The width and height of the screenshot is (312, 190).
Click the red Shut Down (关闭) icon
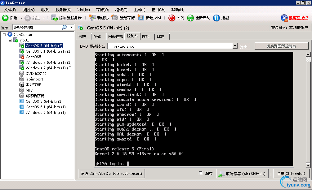click(172, 18)
